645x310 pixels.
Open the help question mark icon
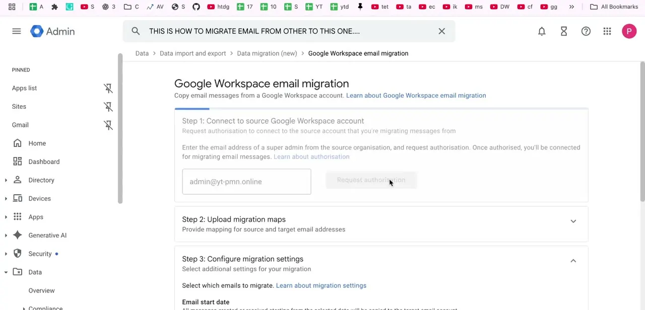pos(586,31)
